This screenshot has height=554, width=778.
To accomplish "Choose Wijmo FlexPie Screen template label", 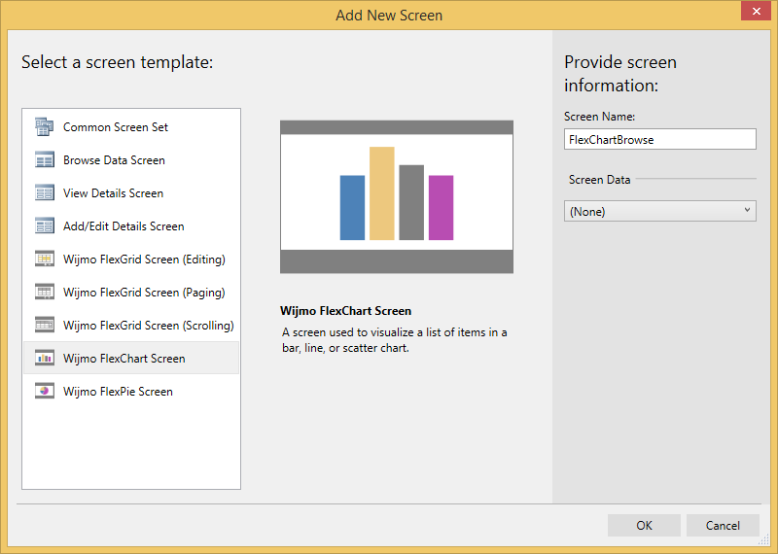I will [118, 392].
